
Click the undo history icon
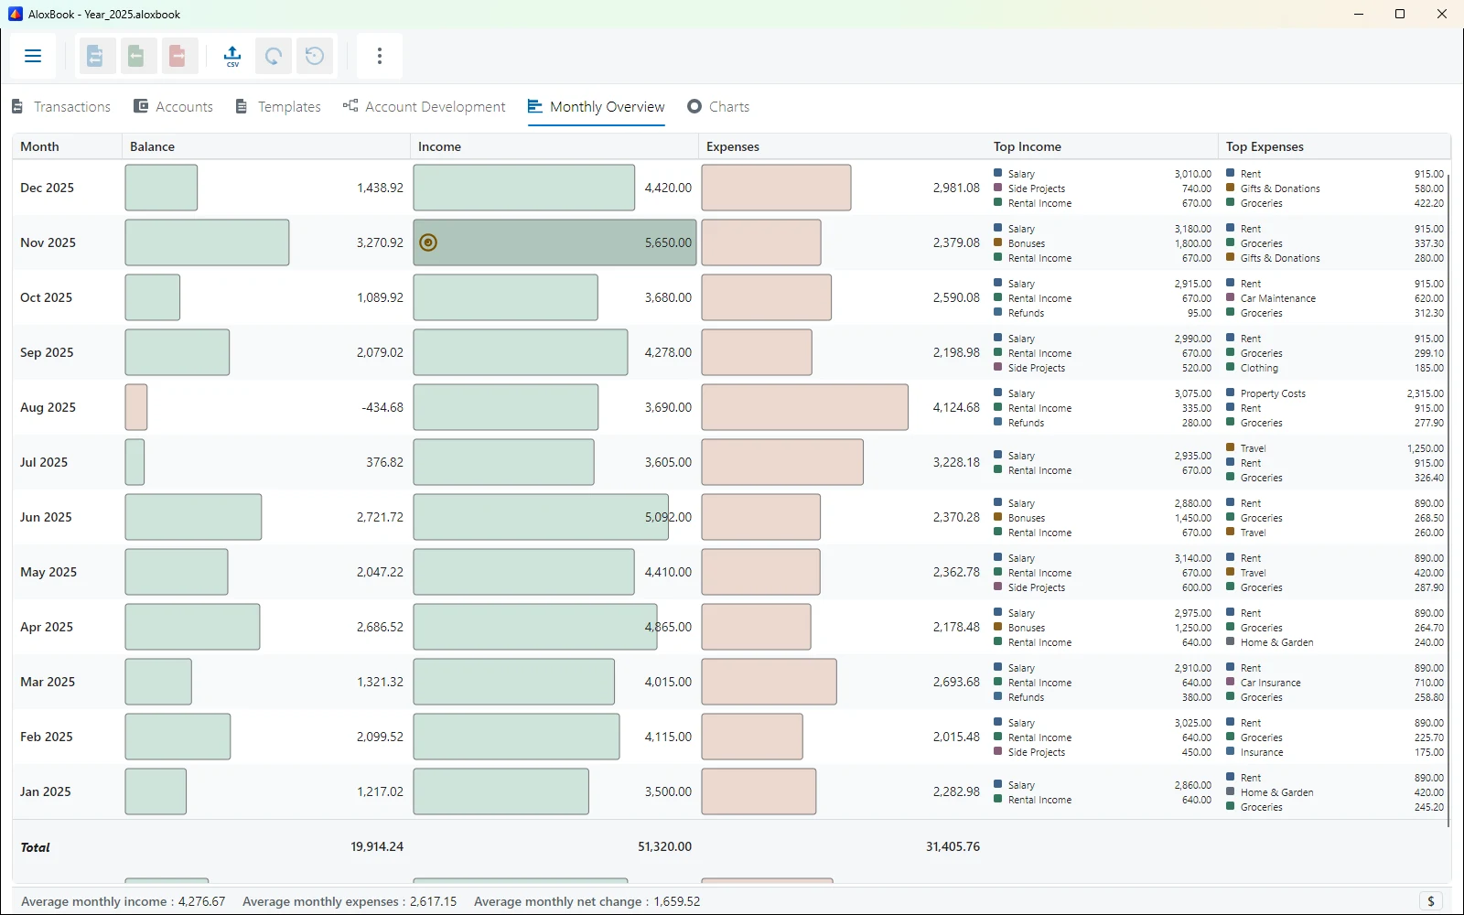[x=315, y=56]
